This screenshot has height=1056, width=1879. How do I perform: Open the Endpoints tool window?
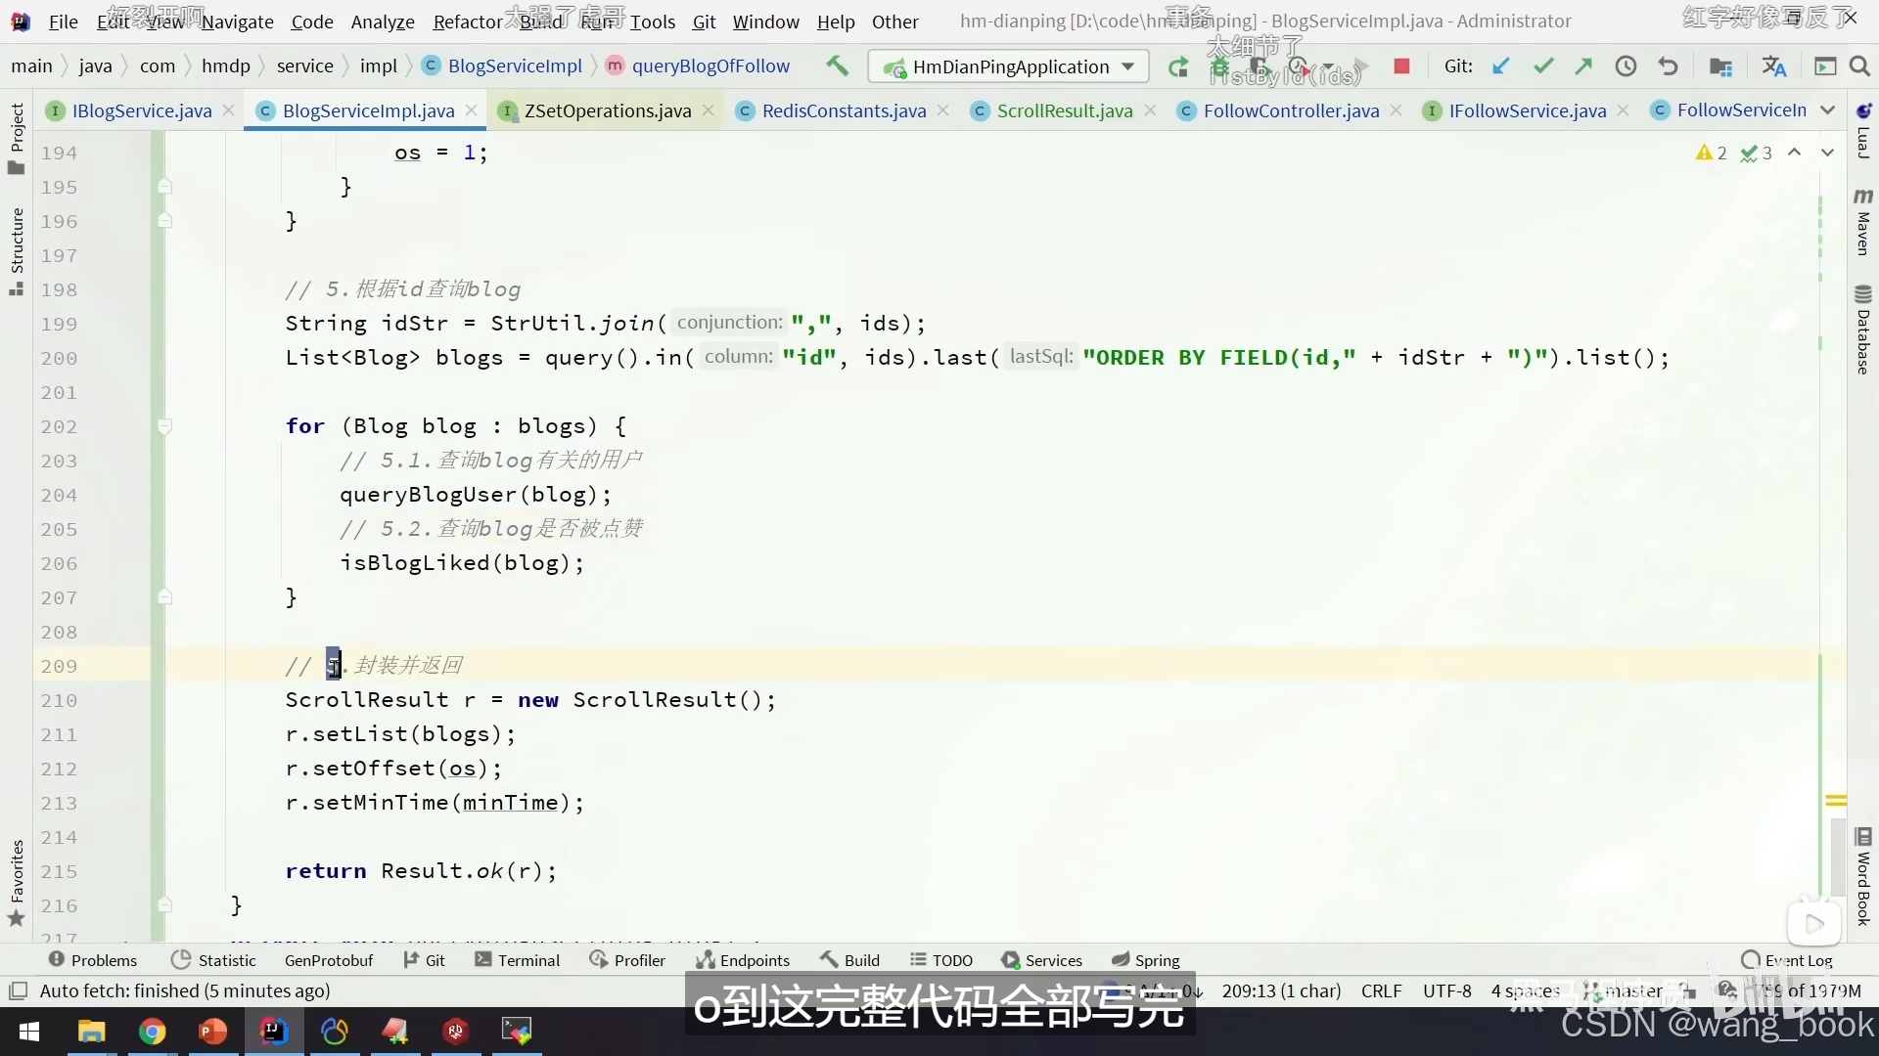[x=743, y=960]
